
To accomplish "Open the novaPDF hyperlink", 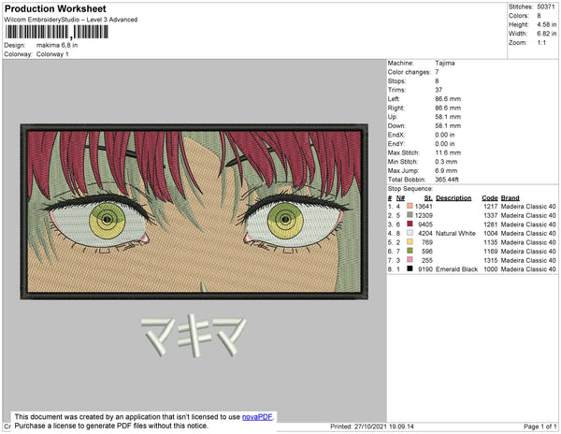I will click(x=257, y=417).
